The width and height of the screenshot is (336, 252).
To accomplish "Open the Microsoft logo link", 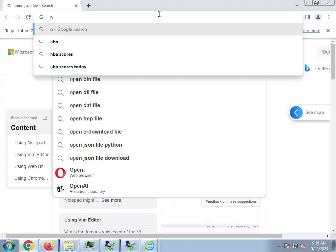I will (21, 52).
